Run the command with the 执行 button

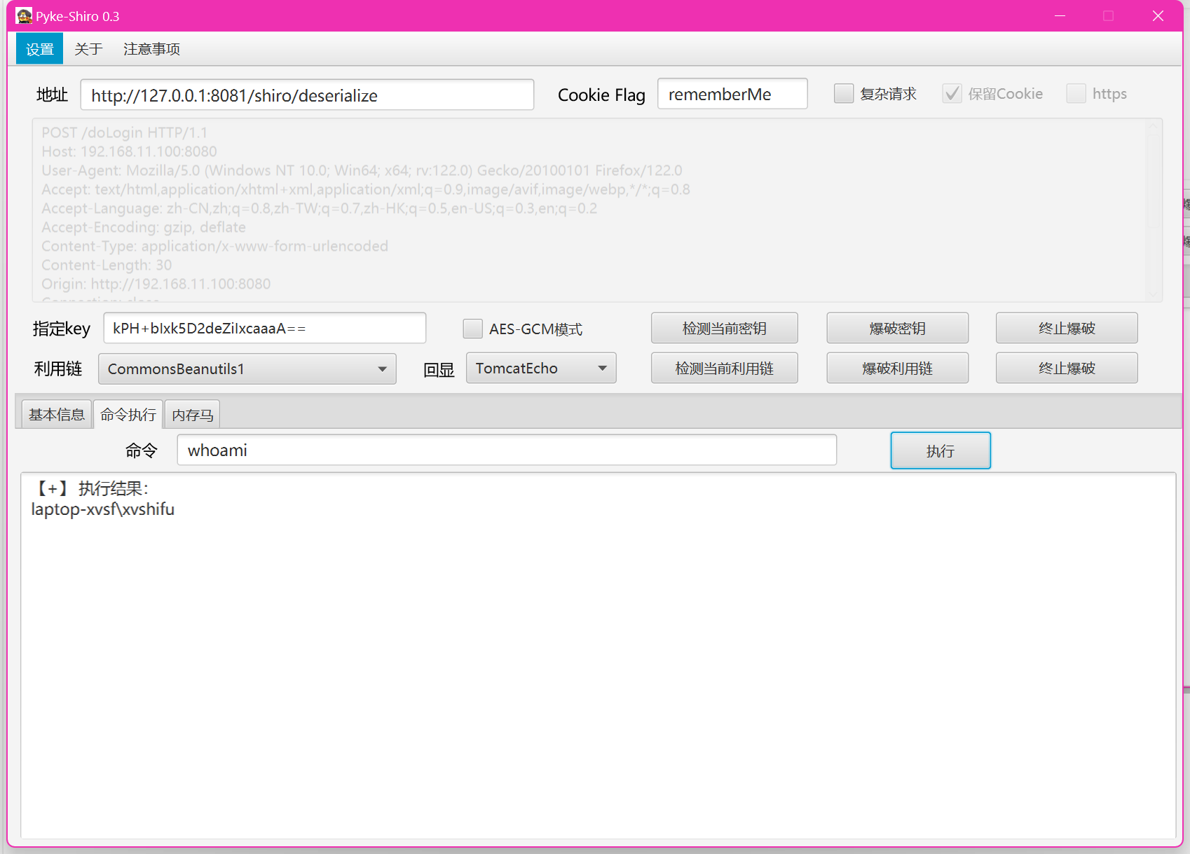[941, 450]
